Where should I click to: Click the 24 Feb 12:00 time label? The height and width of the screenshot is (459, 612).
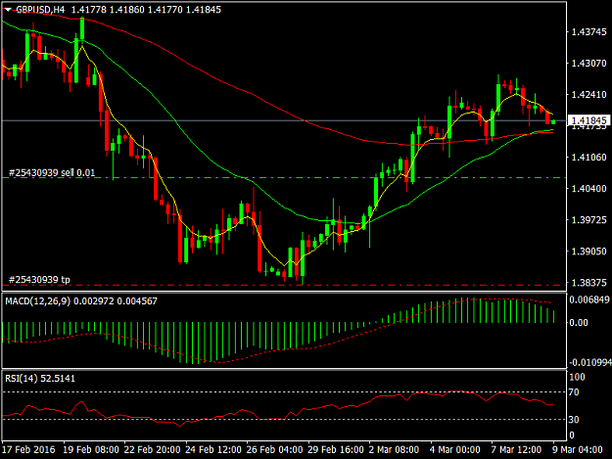[213, 449]
